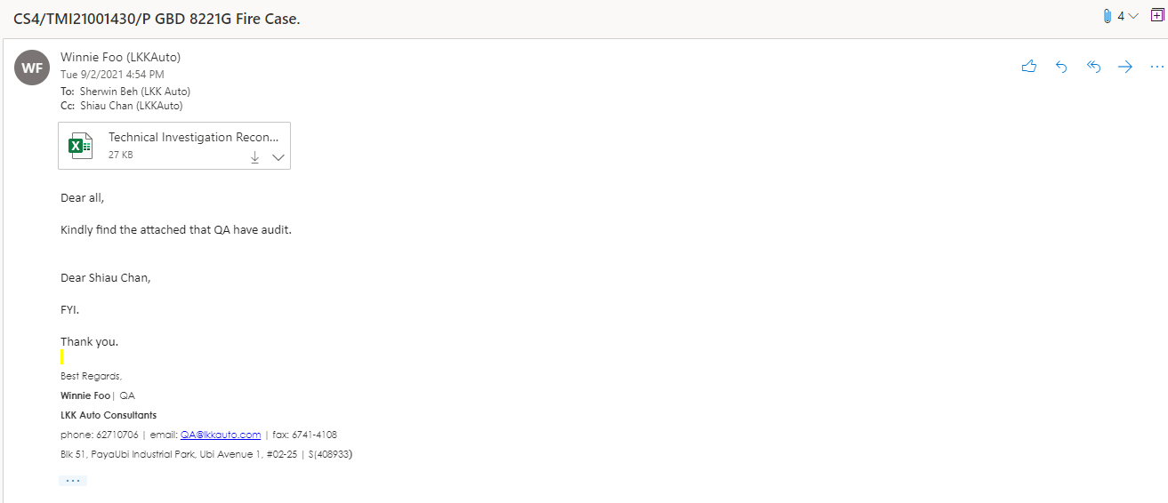Open Technical Investigation Recon attachment preview
The height and width of the screenshot is (503, 1168).
coord(193,138)
